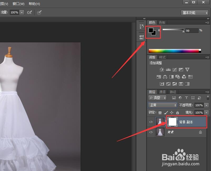Image resolution: width=211 pixels, height=171 pixels.
Task: Add a Color Lookup adjustment
Action: (190, 77)
